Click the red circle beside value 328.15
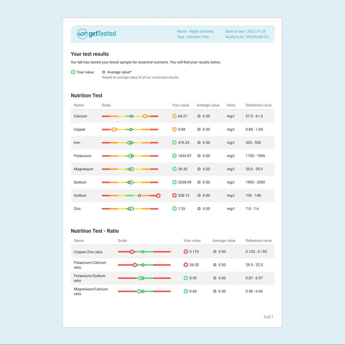345x345 pixels. point(174,196)
